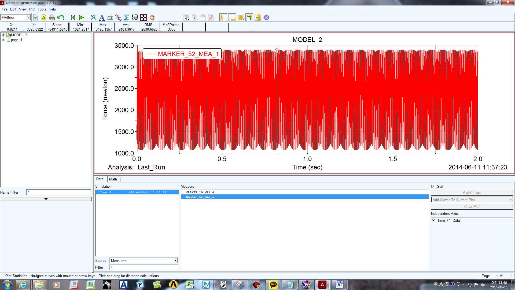This screenshot has height=290, width=515.
Task: Open the Edit menu
Action: click(x=13, y=9)
